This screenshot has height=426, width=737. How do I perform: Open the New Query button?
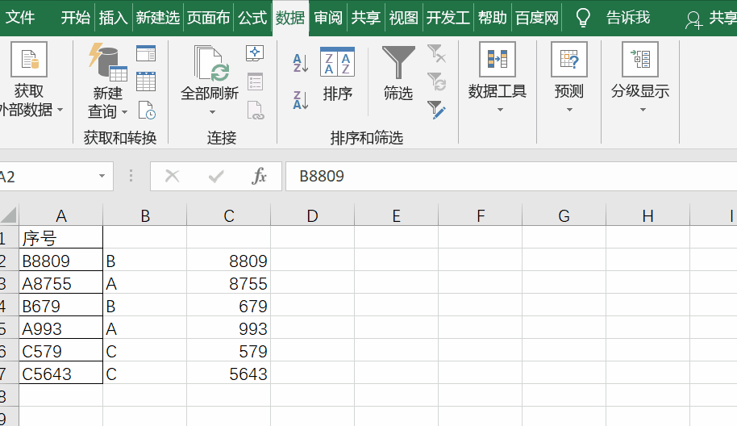pos(108,82)
